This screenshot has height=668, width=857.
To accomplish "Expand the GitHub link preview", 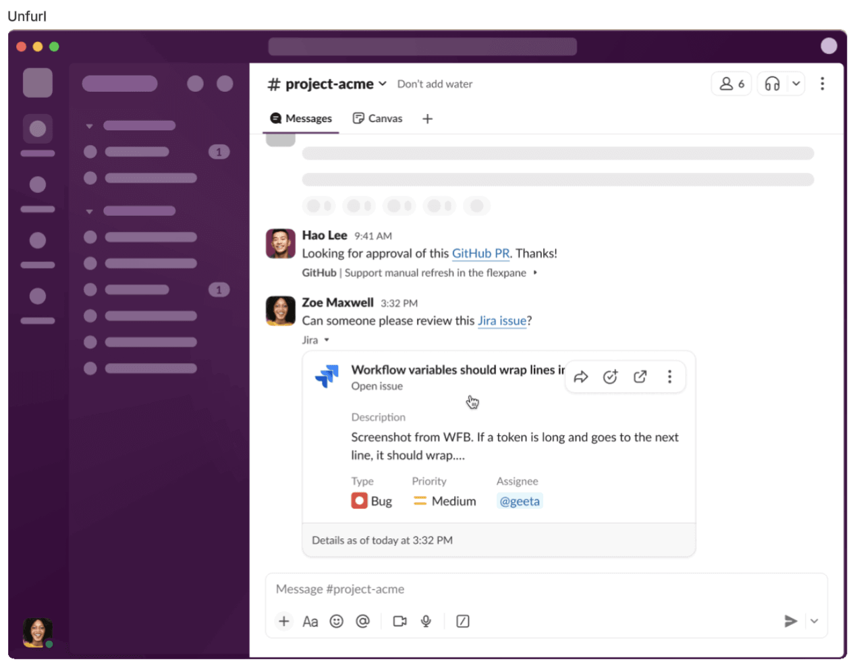I will tap(535, 273).
